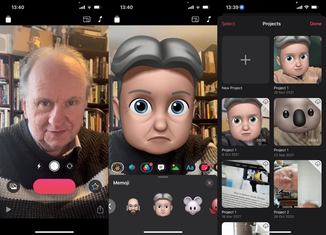Screen dimensions: 326x235
Task: Open Project 2 thumbnail dated 28 Oct 2020
Action: coord(298,184)
